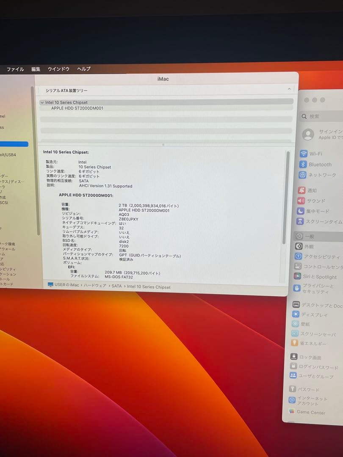Open 集中モード moon icon

(300, 211)
